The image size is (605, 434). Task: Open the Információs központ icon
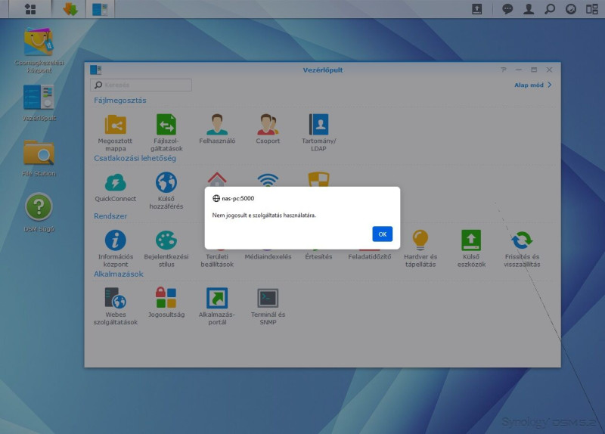pyautogui.click(x=116, y=240)
